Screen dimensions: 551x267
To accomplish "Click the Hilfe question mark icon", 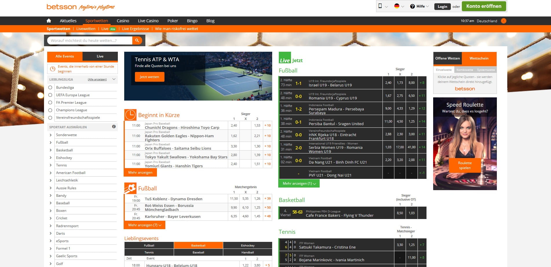I will [412, 6].
